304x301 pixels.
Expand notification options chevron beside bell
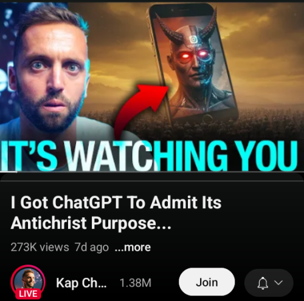pos(278,282)
